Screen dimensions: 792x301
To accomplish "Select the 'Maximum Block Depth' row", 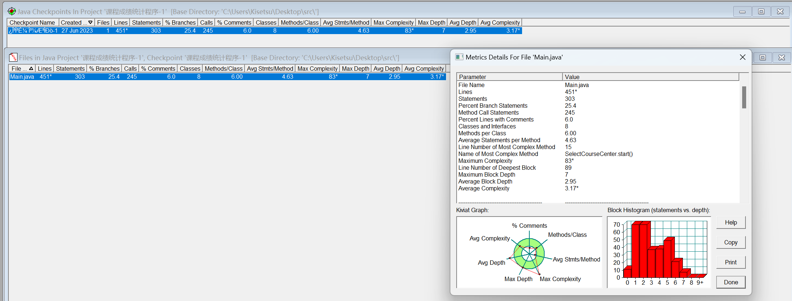I will point(598,174).
